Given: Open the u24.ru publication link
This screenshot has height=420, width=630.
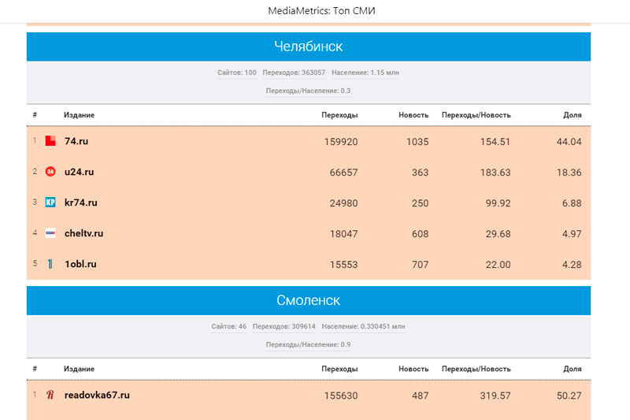Looking at the screenshot, I should [x=79, y=172].
